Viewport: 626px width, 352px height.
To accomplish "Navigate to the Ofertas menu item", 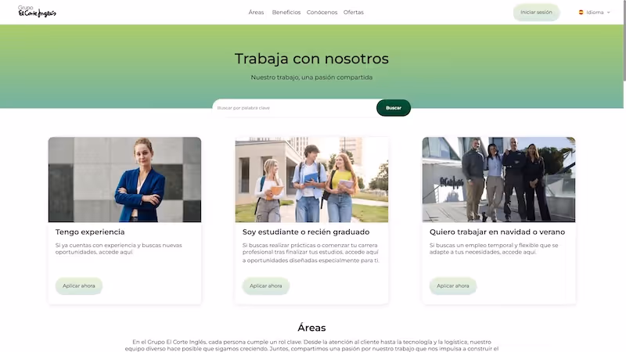I will pos(354,13).
